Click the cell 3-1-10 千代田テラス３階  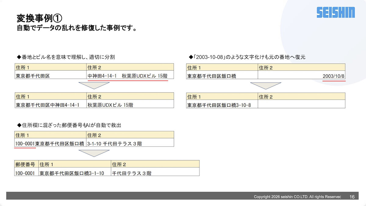tap(114, 143)
